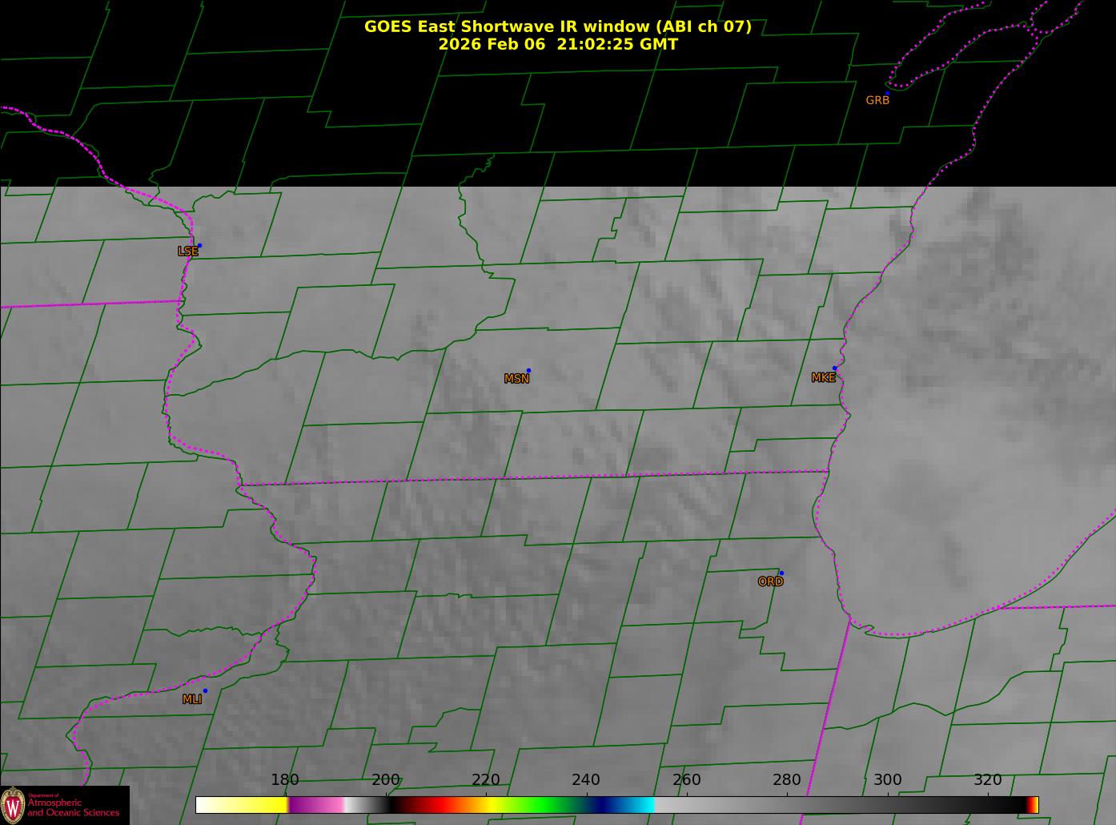1116x825 pixels.
Task: Click the 180 scale label
Action: point(285,780)
